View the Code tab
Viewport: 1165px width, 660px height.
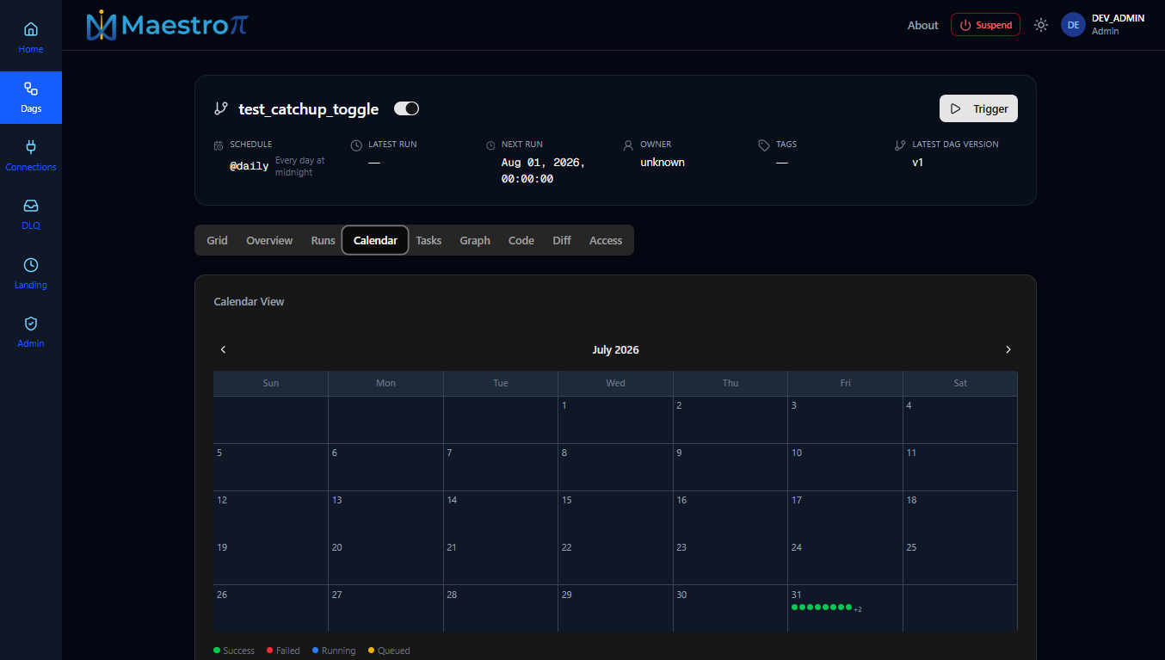click(521, 240)
